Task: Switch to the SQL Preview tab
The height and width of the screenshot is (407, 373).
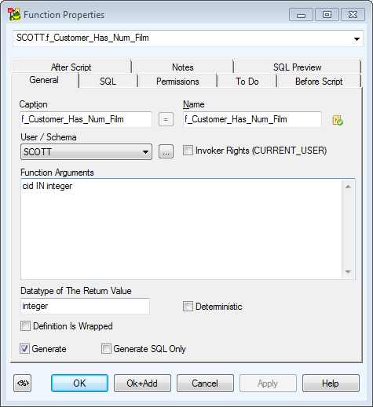Action: point(298,67)
